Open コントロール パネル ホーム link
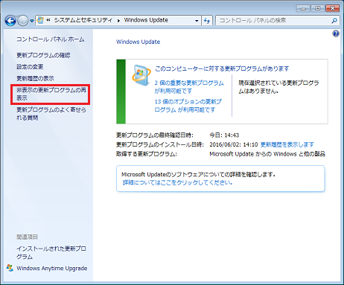This screenshot has height=285, width=344. (51, 39)
